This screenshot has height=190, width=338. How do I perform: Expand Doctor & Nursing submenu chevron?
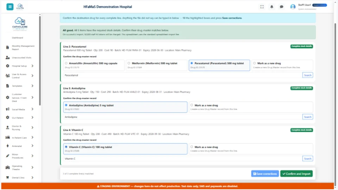[x=32, y=128]
